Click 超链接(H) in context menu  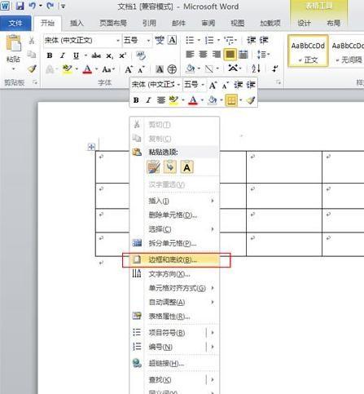[x=174, y=363]
